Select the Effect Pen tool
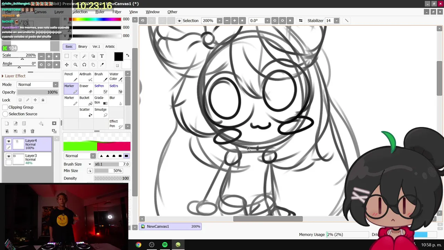 [x=116, y=124]
